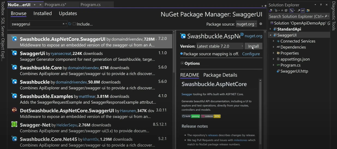
Task: Switch to the Package Details tab
Action: (220, 75)
